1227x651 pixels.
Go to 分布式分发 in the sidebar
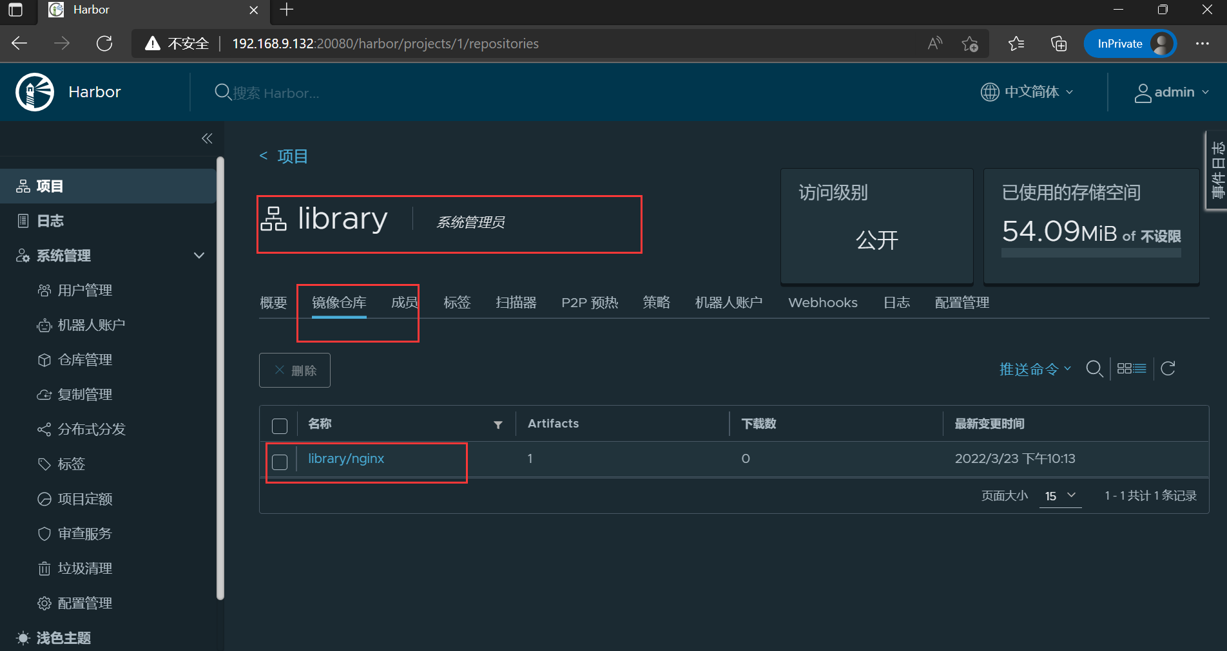click(x=91, y=429)
